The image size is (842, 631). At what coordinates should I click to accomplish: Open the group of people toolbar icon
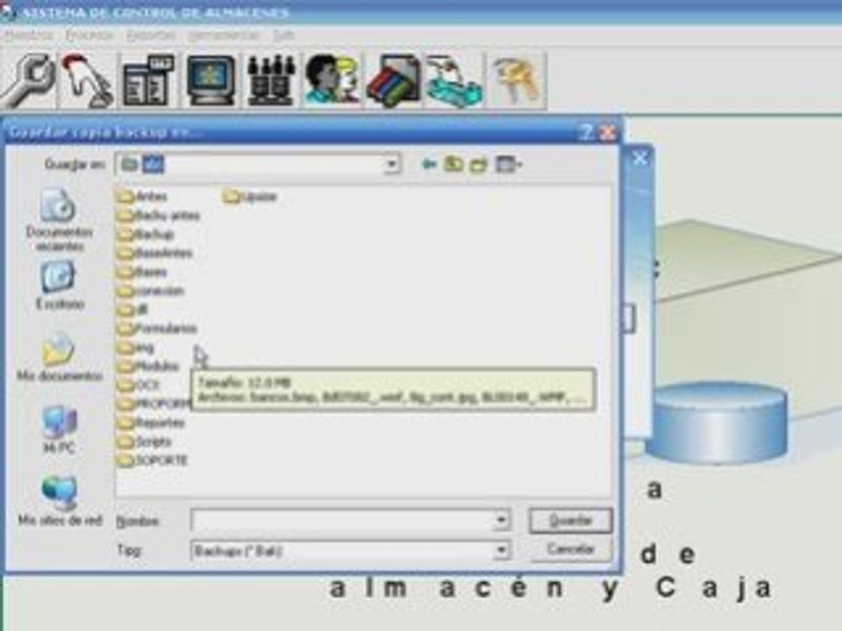pyautogui.click(x=271, y=81)
